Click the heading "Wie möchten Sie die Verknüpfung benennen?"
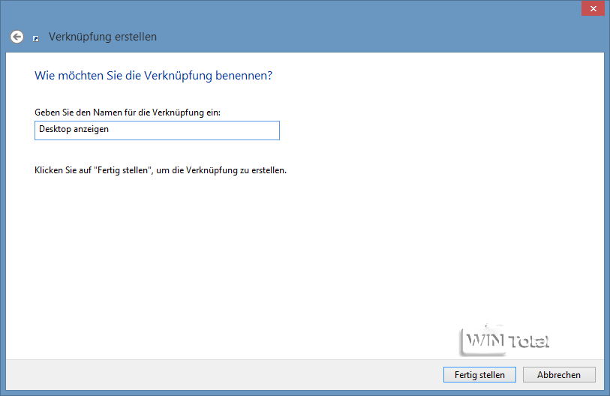The height and width of the screenshot is (396, 610). pyautogui.click(x=152, y=76)
